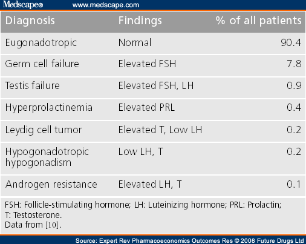The width and height of the screenshot is (306, 244).
Task: Select the Androgen resistance row
Action: pyautogui.click(x=153, y=185)
